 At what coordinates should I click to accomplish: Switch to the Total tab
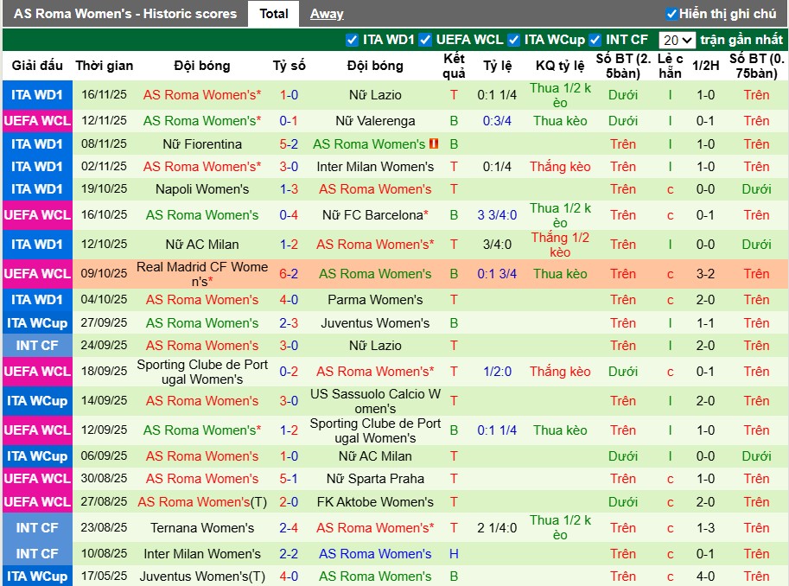(x=274, y=14)
